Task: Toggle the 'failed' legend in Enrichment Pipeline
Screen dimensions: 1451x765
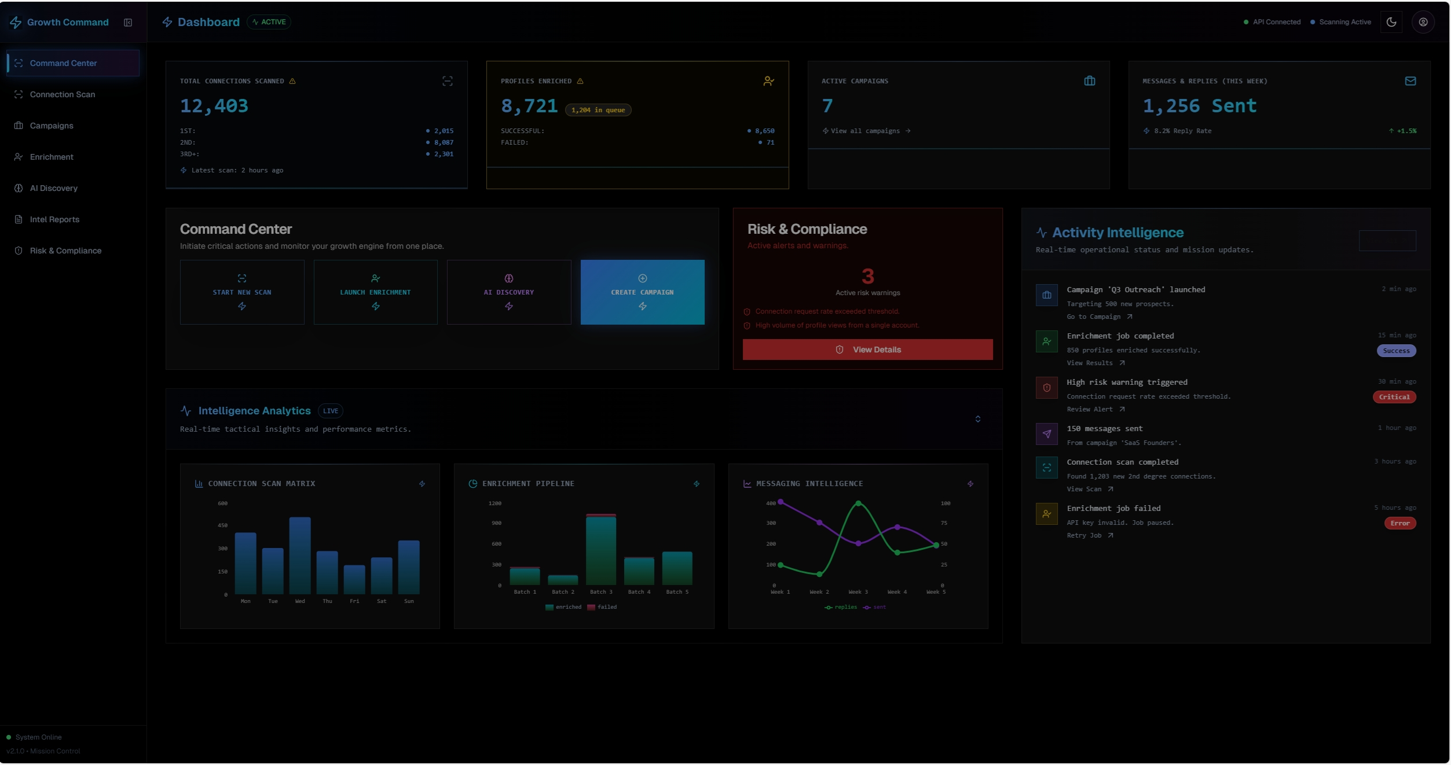Action: coord(602,607)
